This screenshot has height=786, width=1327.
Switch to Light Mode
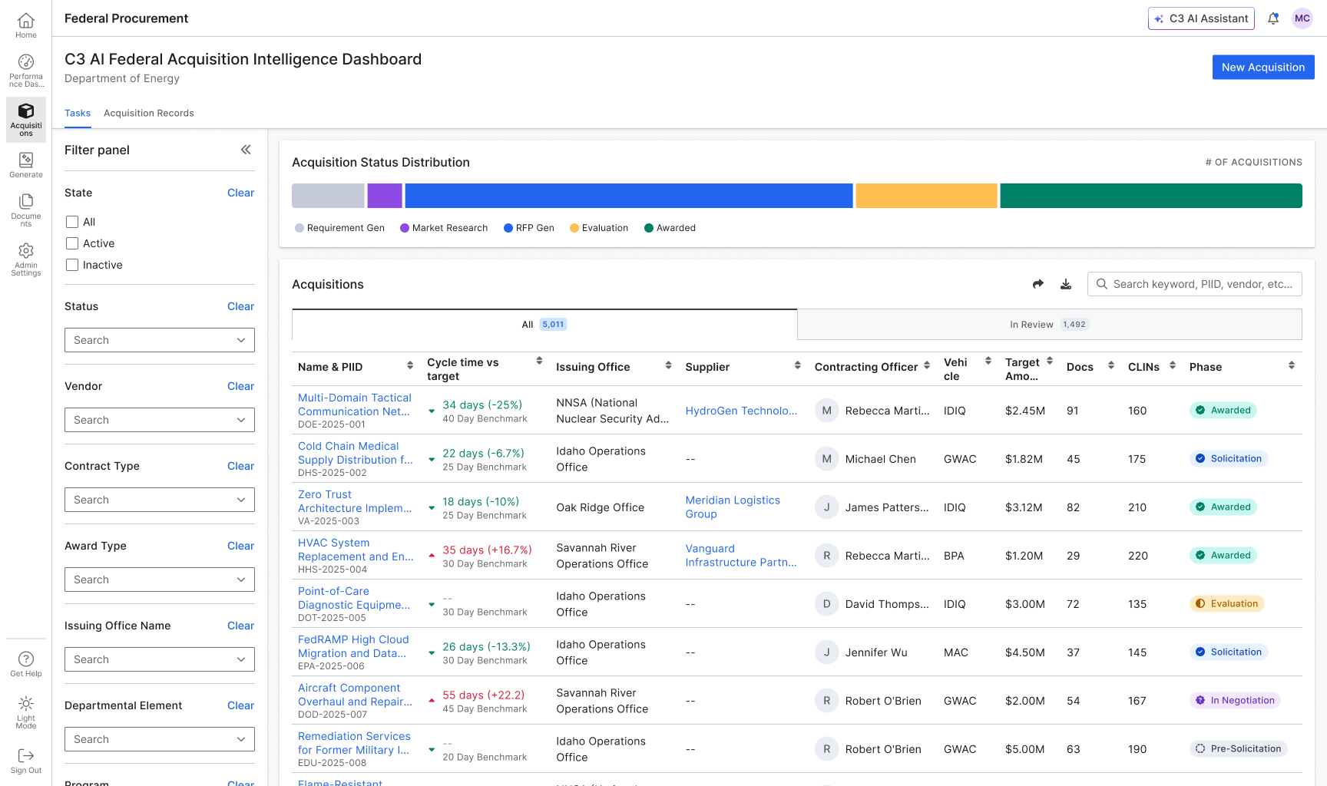click(x=26, y=712)
